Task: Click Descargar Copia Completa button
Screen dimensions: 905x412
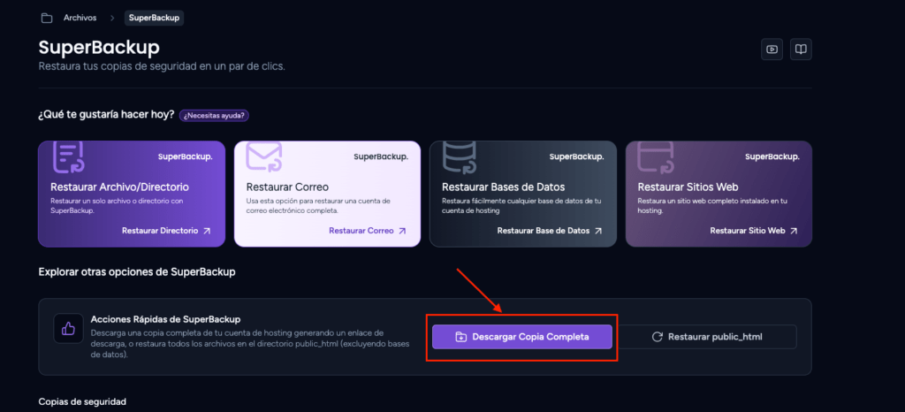Action: point(521,337)
